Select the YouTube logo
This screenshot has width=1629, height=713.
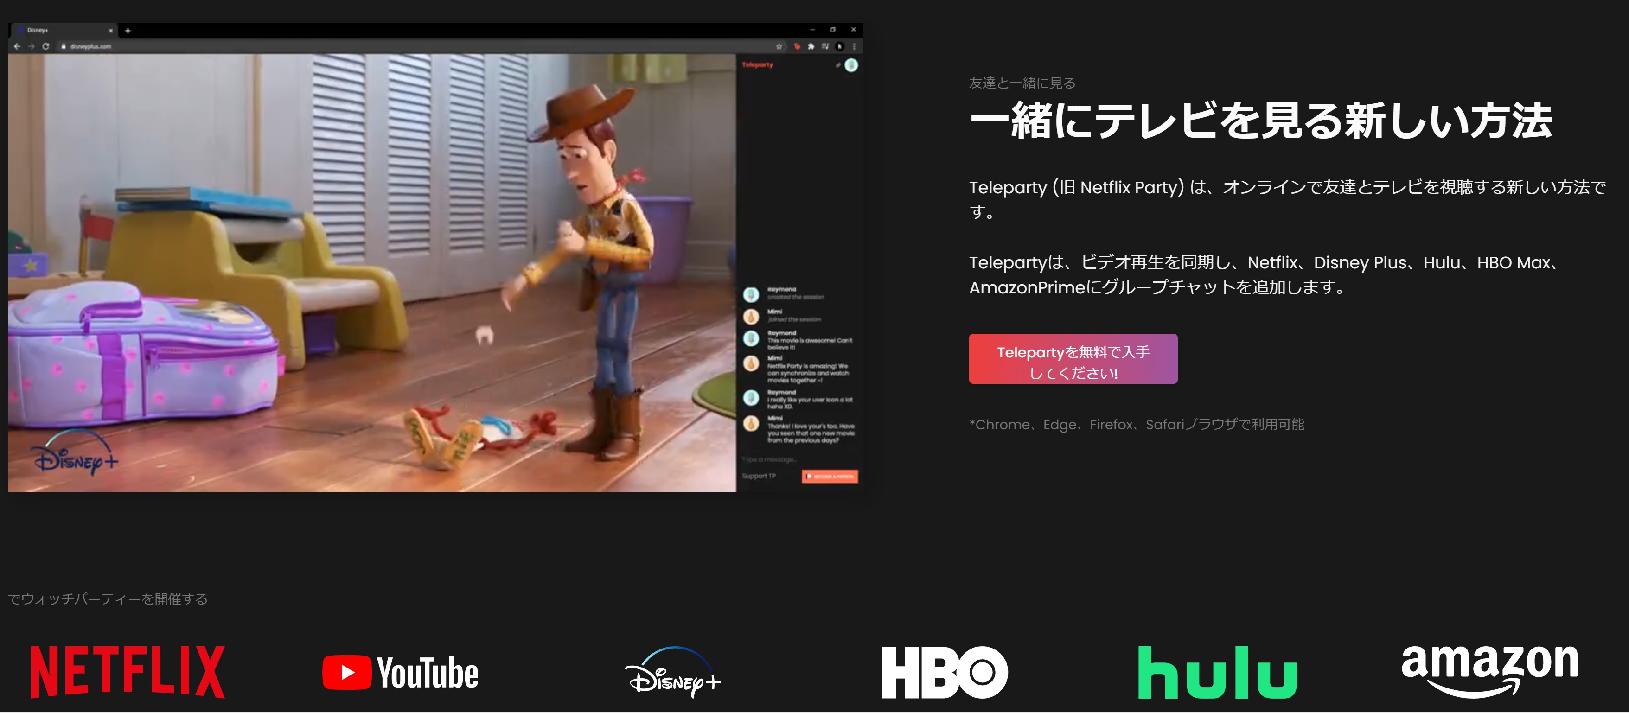point(400,672)
